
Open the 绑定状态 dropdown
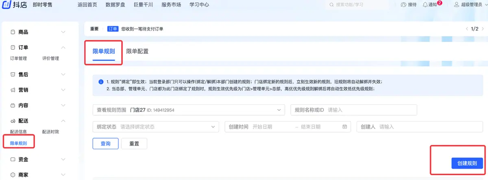point(156,127)
